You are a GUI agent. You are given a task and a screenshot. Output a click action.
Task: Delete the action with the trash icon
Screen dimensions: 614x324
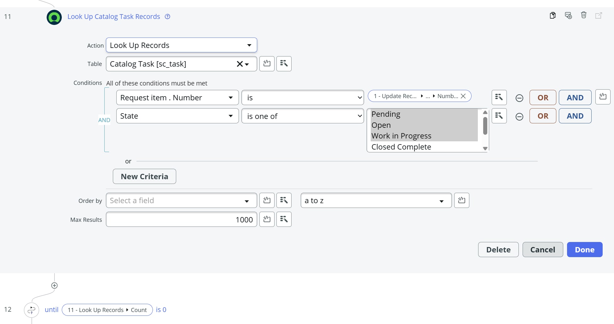584,15
